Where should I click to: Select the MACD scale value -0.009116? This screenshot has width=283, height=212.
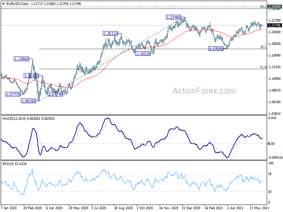click(x=275, y=158)
